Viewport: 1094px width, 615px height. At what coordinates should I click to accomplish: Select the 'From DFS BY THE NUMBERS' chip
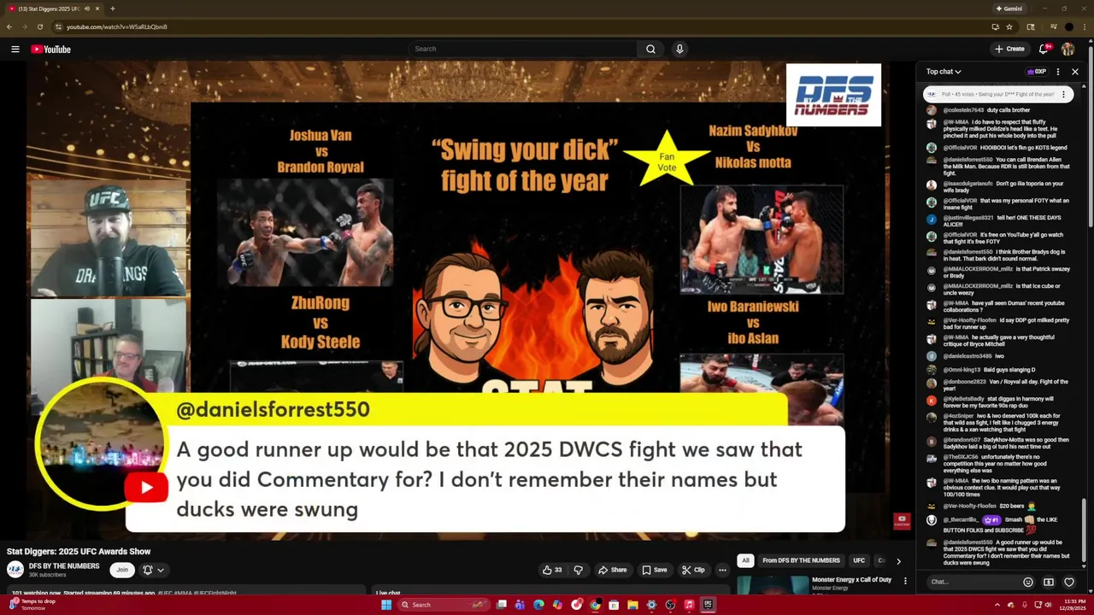[801, 560]
